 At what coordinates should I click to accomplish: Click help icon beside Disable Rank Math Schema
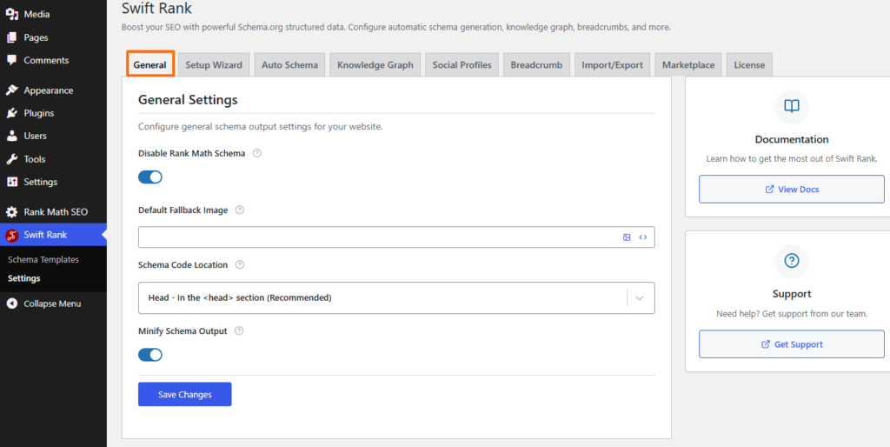256,153
